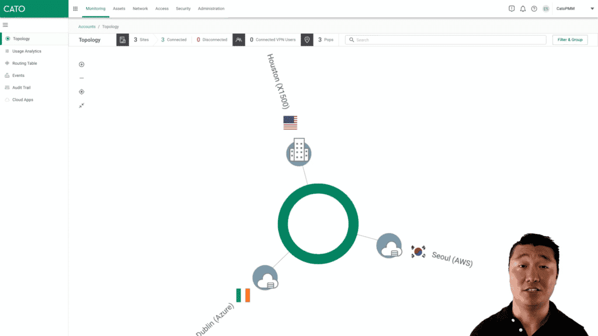Click the Filter & Group button
The image size is (598, 336).
(x=569, y=39)
